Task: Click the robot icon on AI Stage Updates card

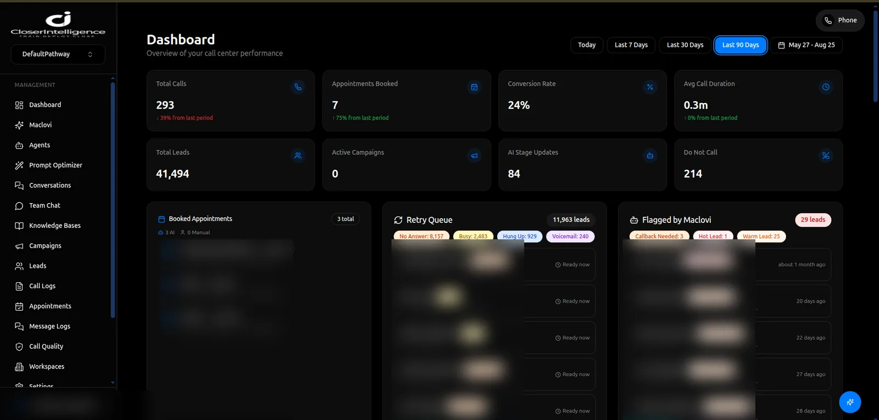Action: coord(650,155)
